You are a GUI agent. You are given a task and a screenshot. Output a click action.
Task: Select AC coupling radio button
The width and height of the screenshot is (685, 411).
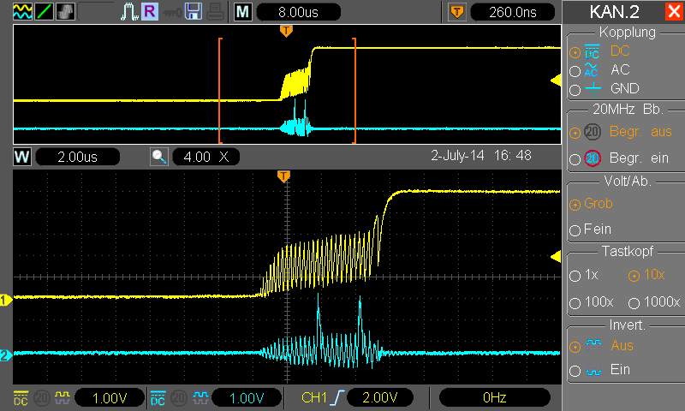pos(575,71)
